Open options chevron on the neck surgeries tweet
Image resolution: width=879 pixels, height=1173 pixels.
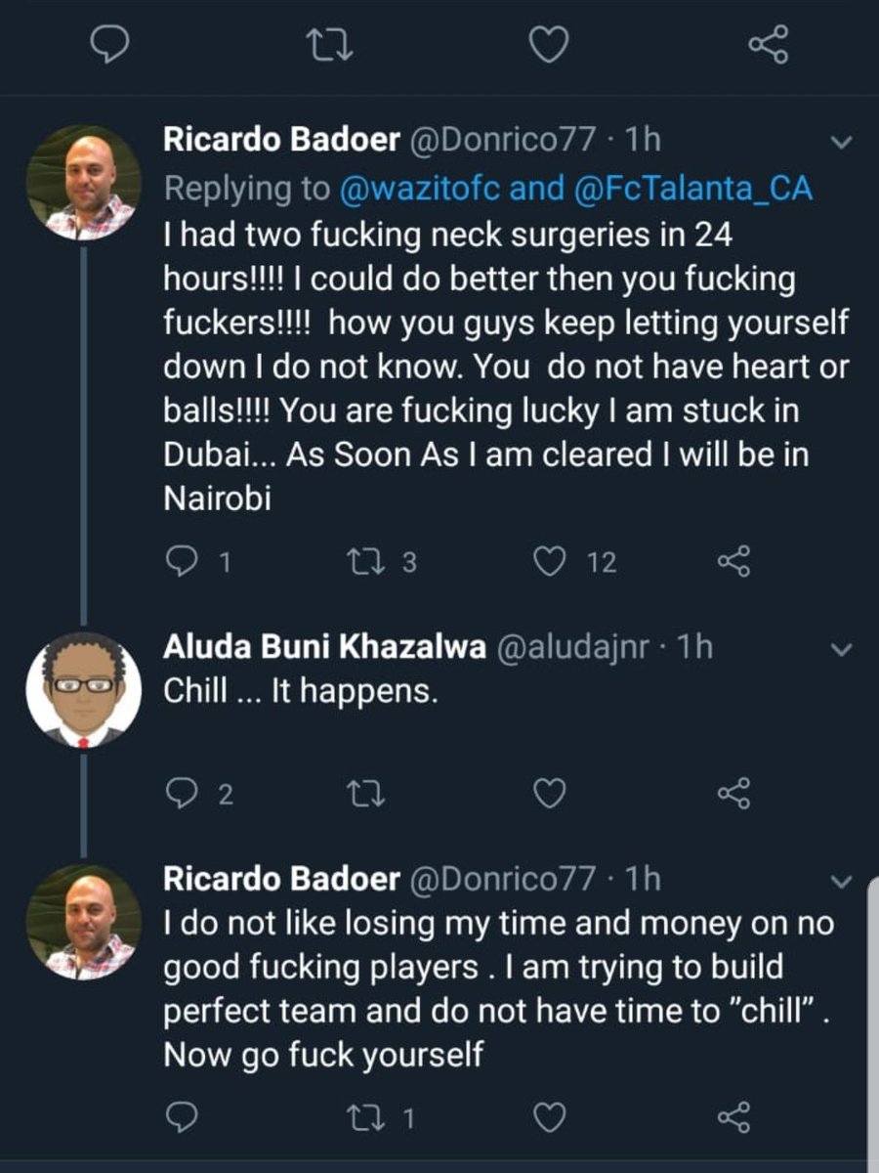point(841,143)
